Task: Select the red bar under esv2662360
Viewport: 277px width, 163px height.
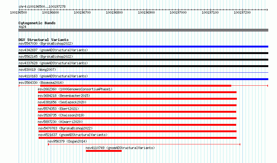Action: point(137,92)
